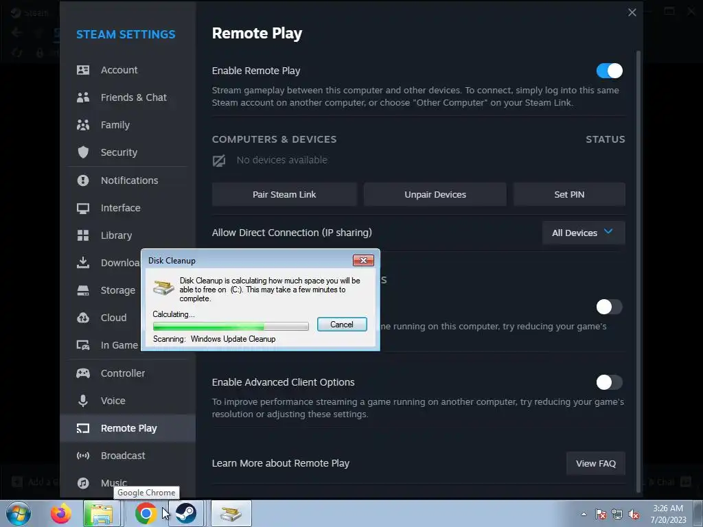Select the Library settings section

(127, 235)
